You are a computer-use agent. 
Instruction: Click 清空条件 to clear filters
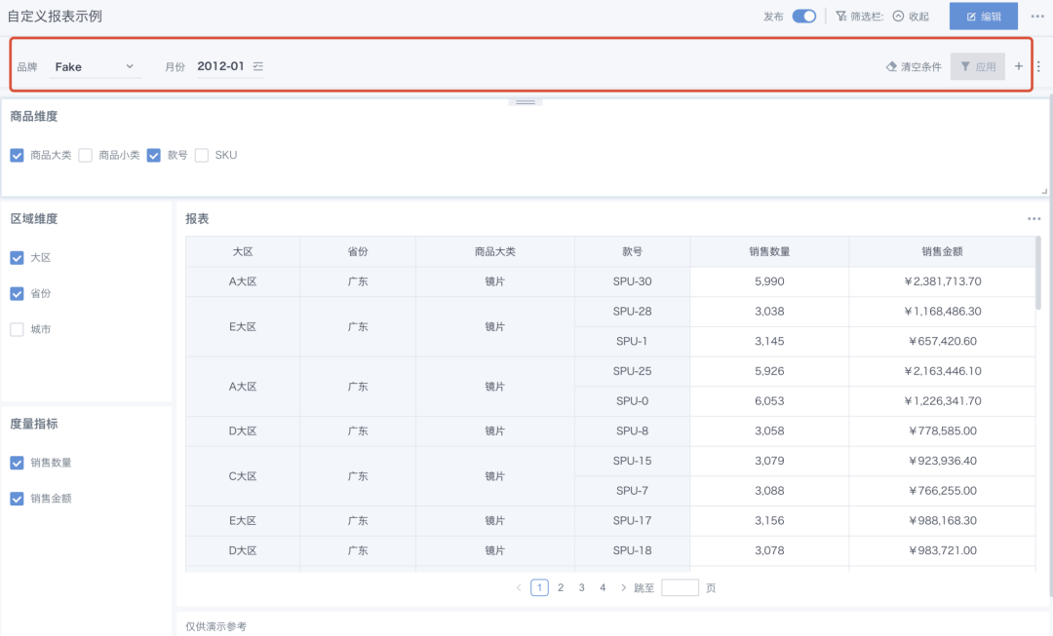click(914, 66)
